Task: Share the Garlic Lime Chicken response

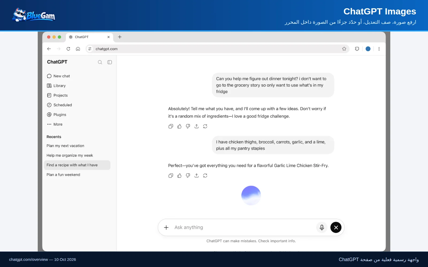Action: pyautogui.click(x=196, y=175)
